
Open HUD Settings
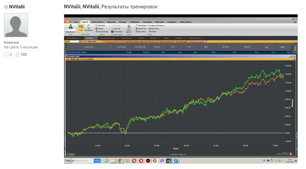[117, 31]
